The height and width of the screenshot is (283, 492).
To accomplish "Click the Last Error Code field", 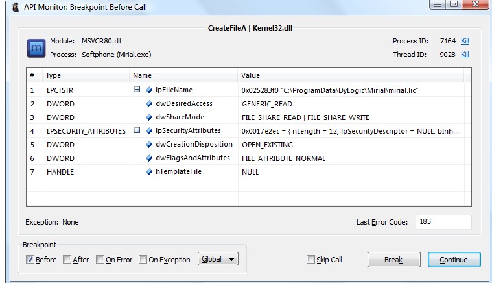I will coord(443,222).
